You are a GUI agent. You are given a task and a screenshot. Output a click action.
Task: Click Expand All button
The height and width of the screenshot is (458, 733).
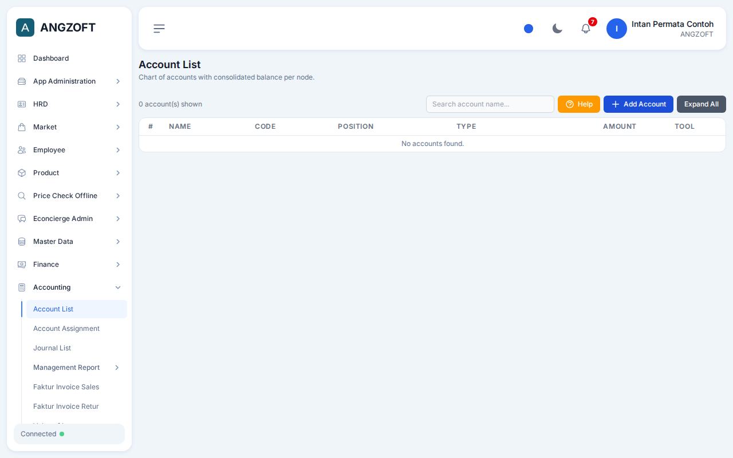(702, 104)
